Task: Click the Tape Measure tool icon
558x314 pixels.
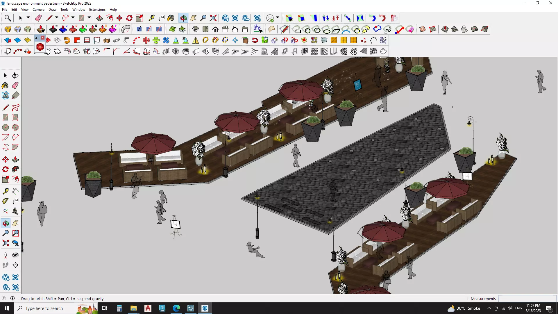Action: pyautogui.click(x=151, y=18)
